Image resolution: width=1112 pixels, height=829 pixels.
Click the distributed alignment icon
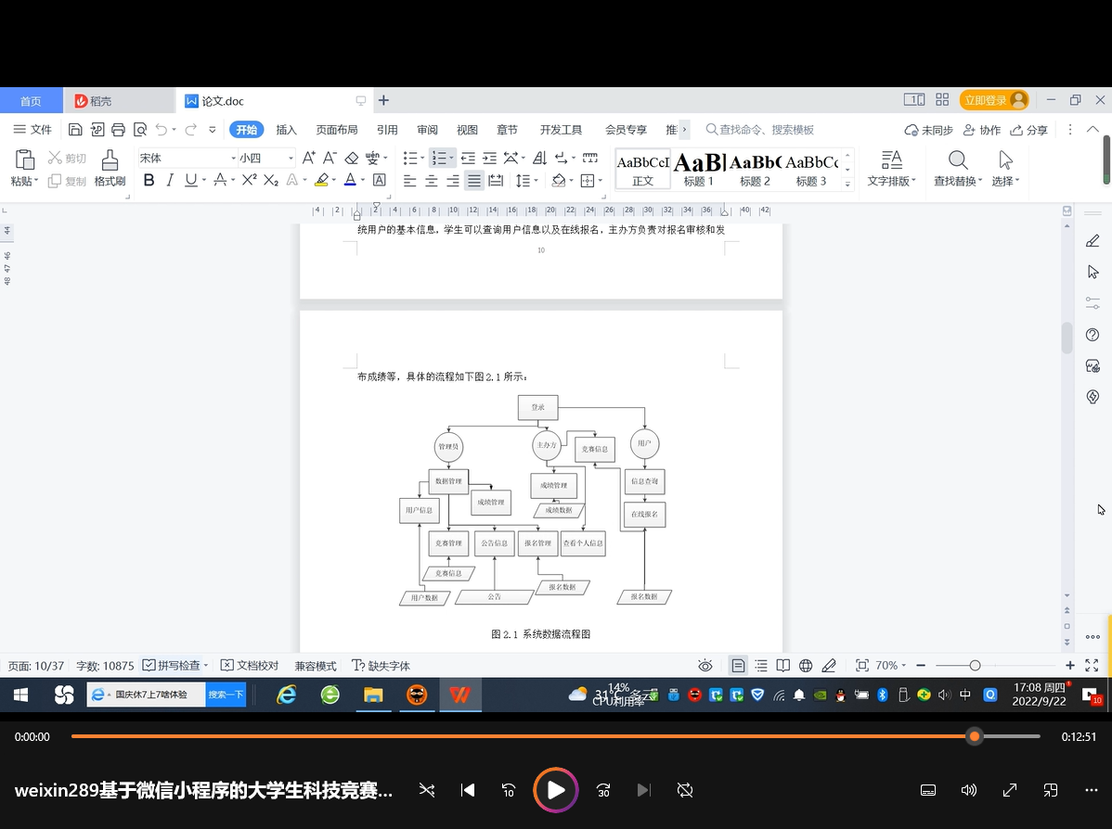(496, 181)
